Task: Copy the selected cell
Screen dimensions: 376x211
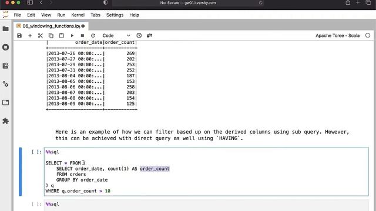Action: (x=51, y=36)
